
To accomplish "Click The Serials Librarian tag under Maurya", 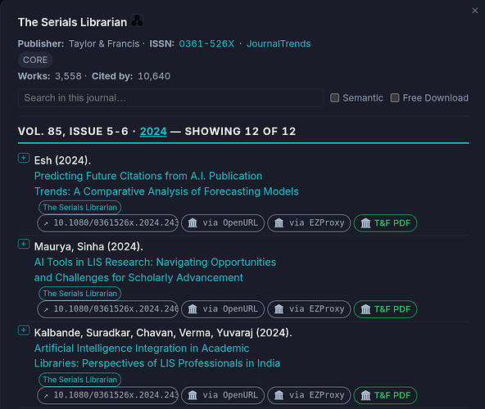I will [x=79, y=294].
